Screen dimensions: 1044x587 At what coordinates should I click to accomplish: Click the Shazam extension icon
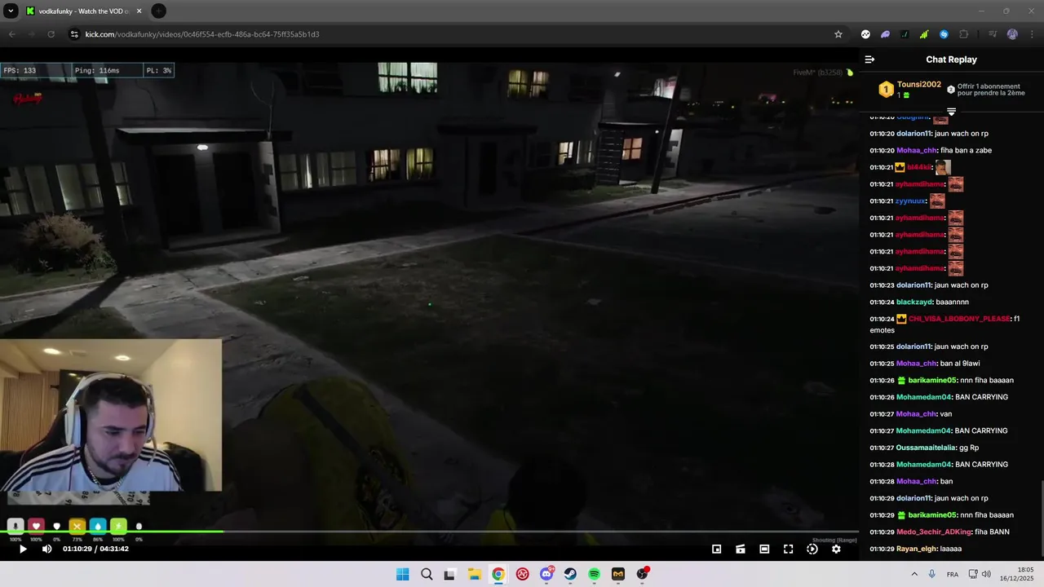coord(944,34)
